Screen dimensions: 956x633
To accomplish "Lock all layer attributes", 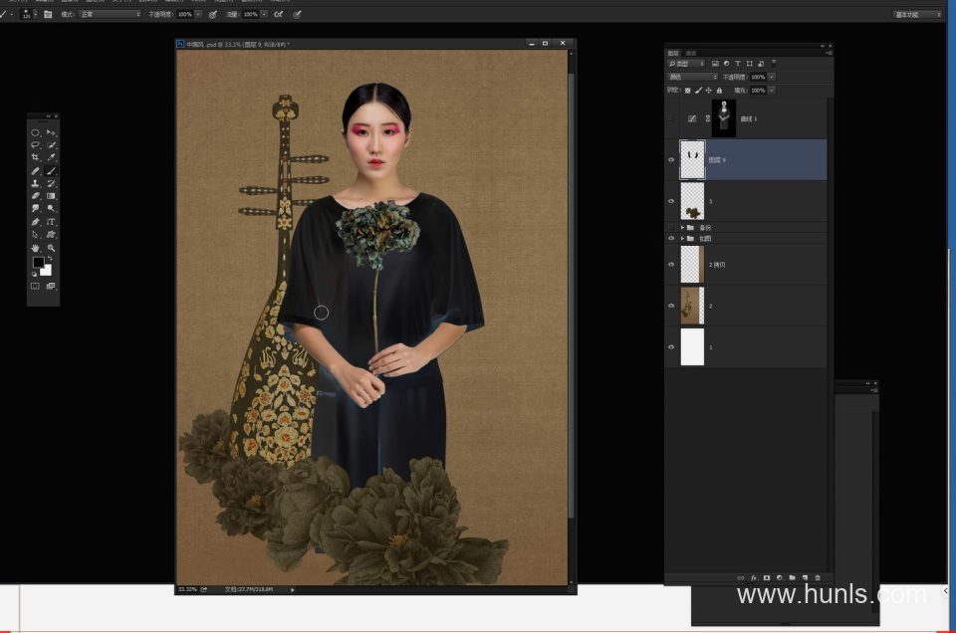I will pyautogui.click(x=719, y=91).
